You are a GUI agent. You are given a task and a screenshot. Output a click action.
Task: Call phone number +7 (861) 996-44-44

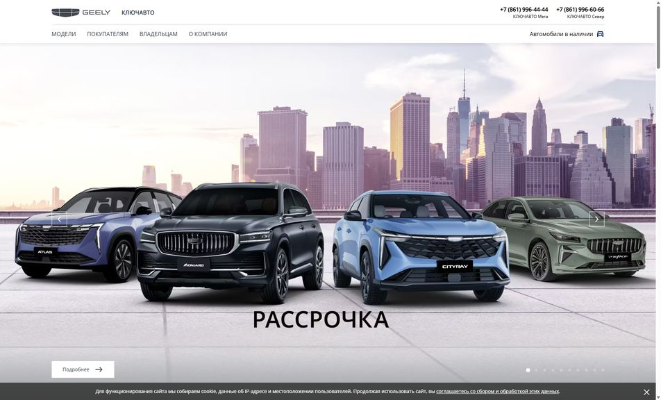[524, 9]
